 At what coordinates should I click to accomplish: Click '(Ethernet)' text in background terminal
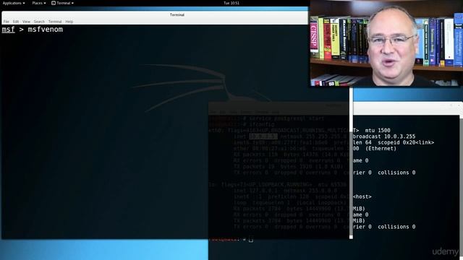(381, 149)
